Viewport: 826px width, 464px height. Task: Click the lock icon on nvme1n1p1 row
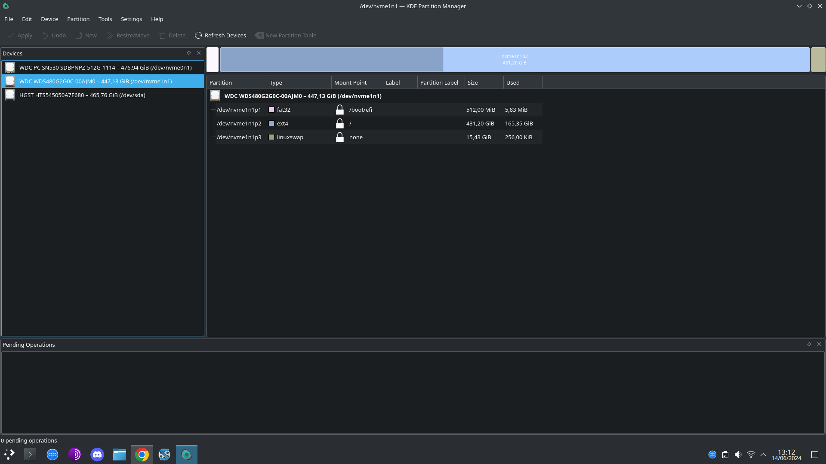(x=340, y=110)
